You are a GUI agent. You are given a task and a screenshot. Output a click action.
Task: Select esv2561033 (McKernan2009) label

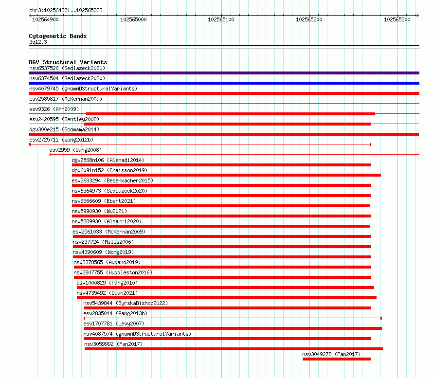point(109,232)
